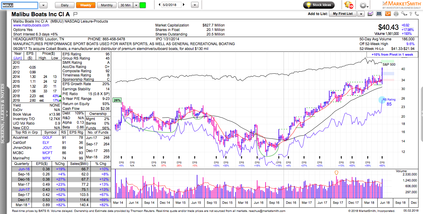Open the MPX symbol link
Screen dimensions: 423x214
coord(46,158)
